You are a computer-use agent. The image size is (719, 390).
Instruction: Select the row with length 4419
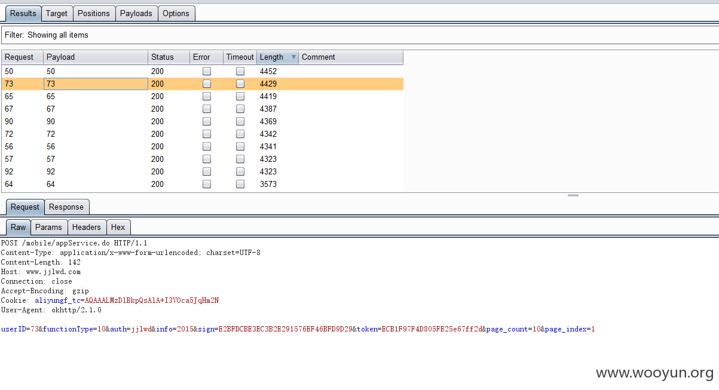(203, 96)
